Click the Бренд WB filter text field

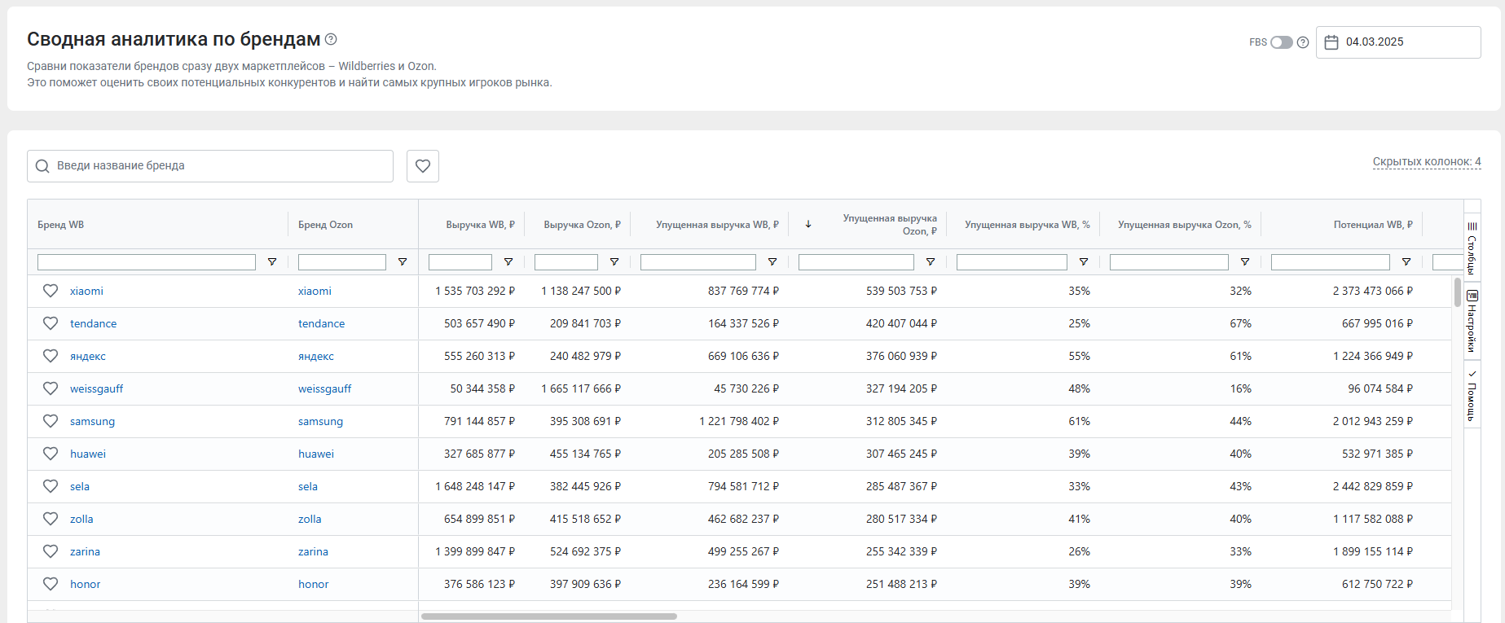click(147, 262)
